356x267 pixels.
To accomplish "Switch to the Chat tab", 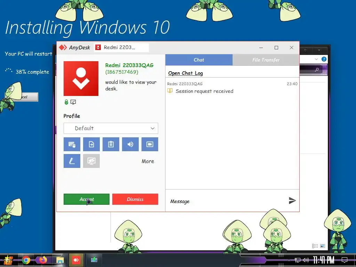I will pyautogui.click(x=199, y=60).
